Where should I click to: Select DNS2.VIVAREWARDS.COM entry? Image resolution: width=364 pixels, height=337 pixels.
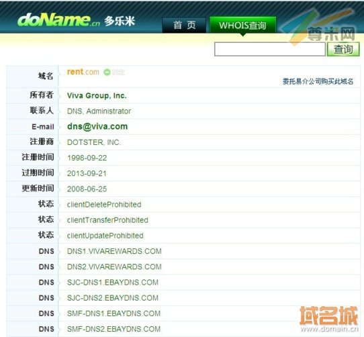coord(114,267)
